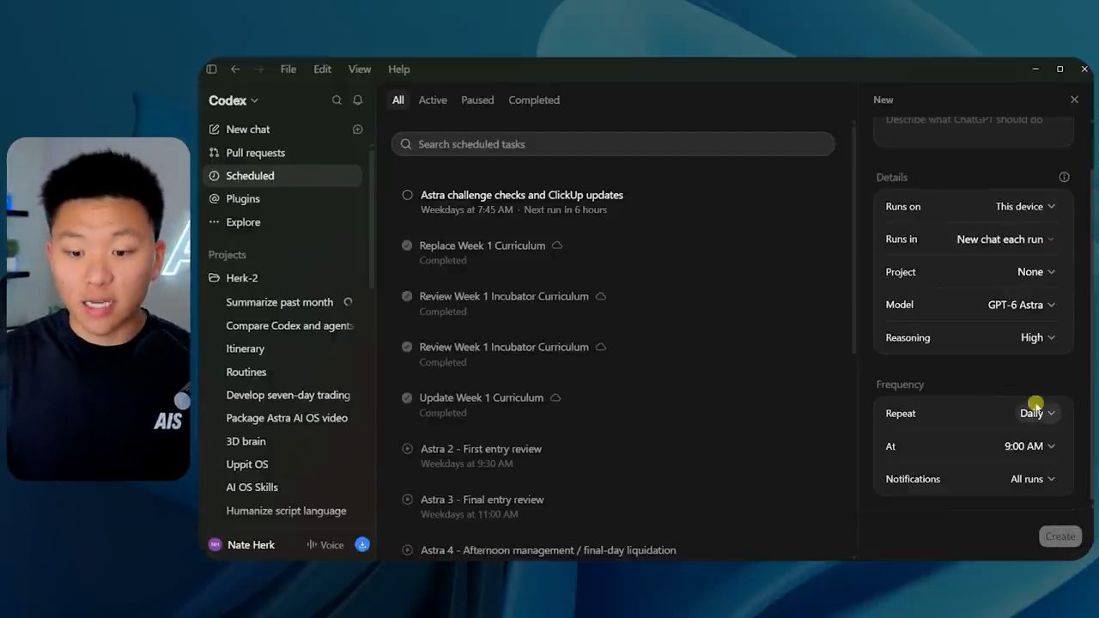Click the plus icon next to New chat
1099x618 pixels.
[x=358, y=130]
